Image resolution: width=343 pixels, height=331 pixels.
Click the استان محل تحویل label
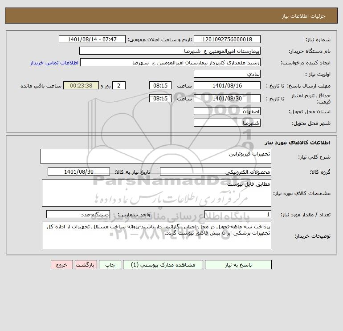(310, 112)
